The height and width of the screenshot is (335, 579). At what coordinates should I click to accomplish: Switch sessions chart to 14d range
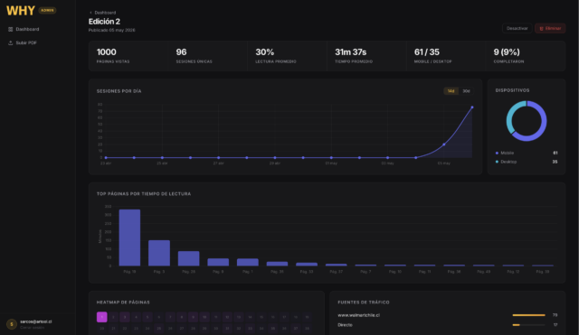[x=451, y=91]
